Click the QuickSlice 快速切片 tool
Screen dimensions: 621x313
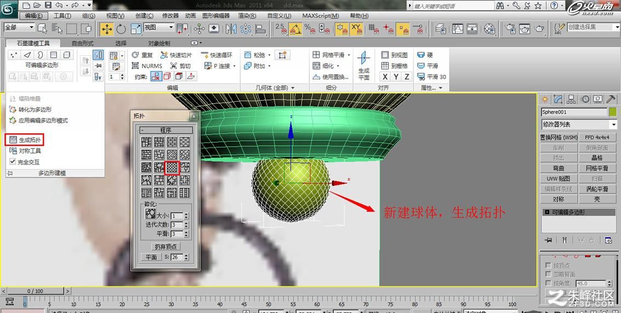coord(176,55)
